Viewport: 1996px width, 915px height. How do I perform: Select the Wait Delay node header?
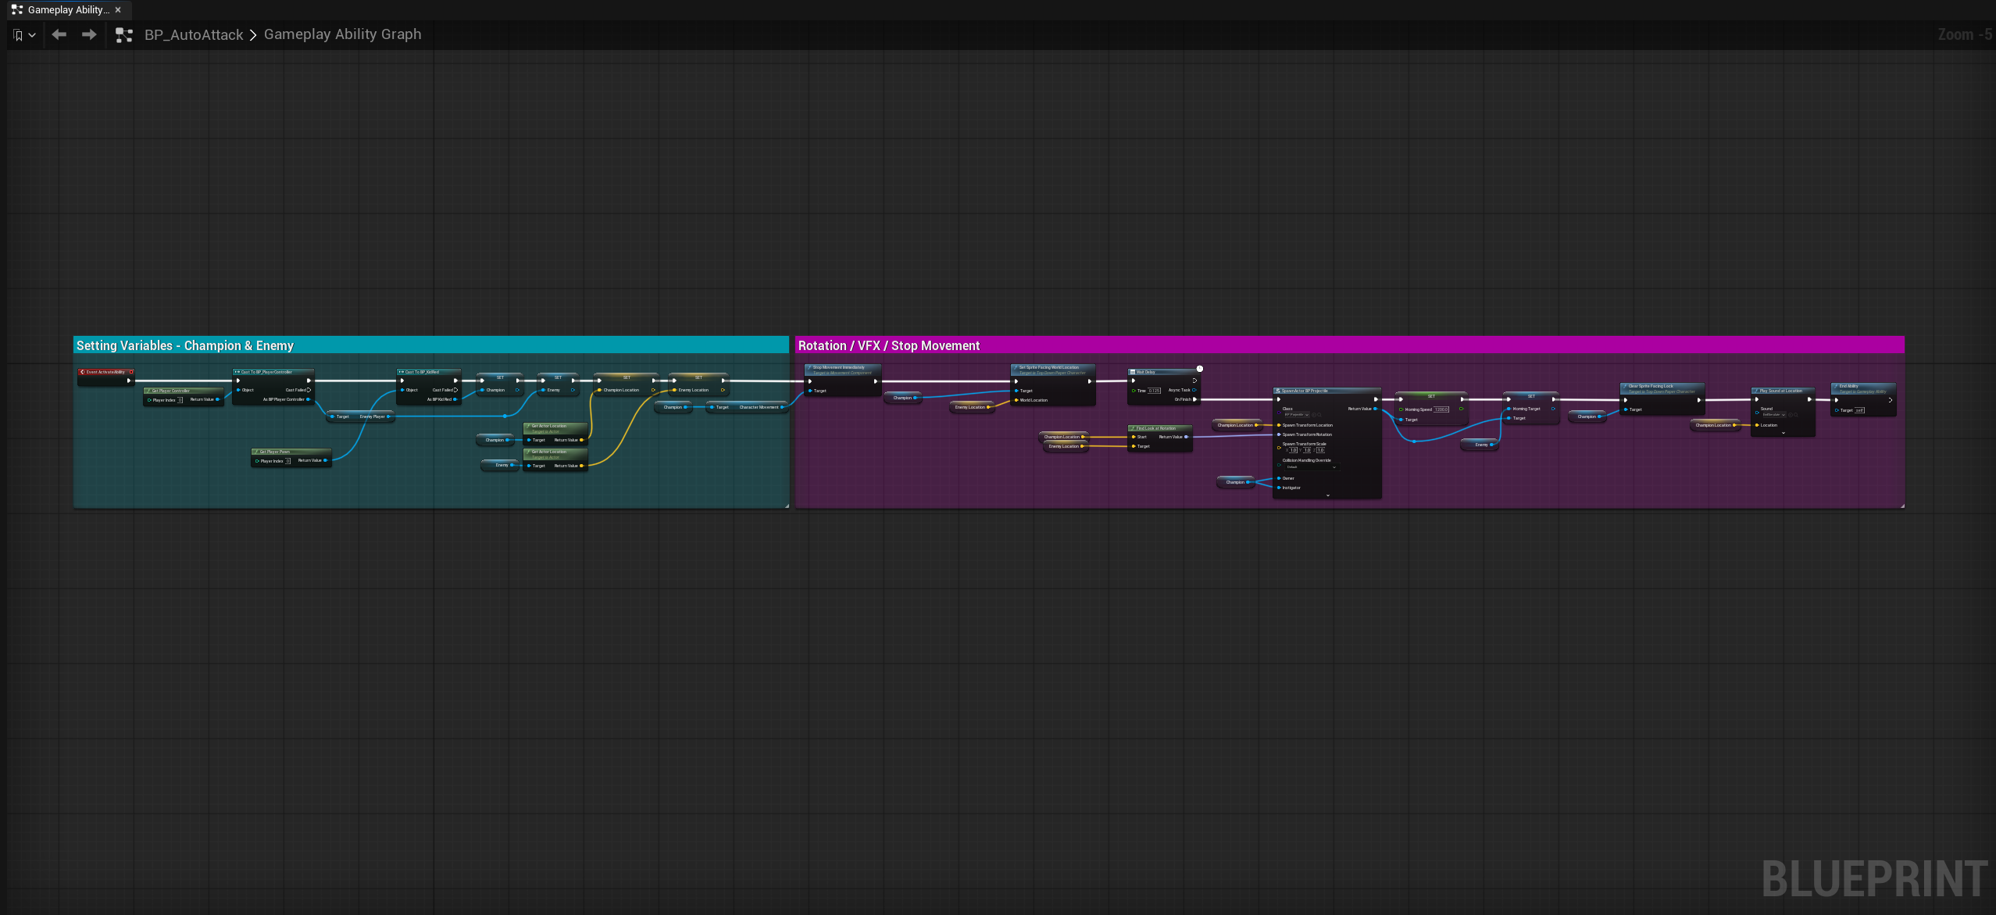tap(1162, 372)
